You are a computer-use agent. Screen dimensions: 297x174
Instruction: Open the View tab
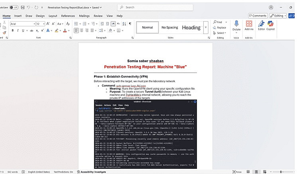110,16
